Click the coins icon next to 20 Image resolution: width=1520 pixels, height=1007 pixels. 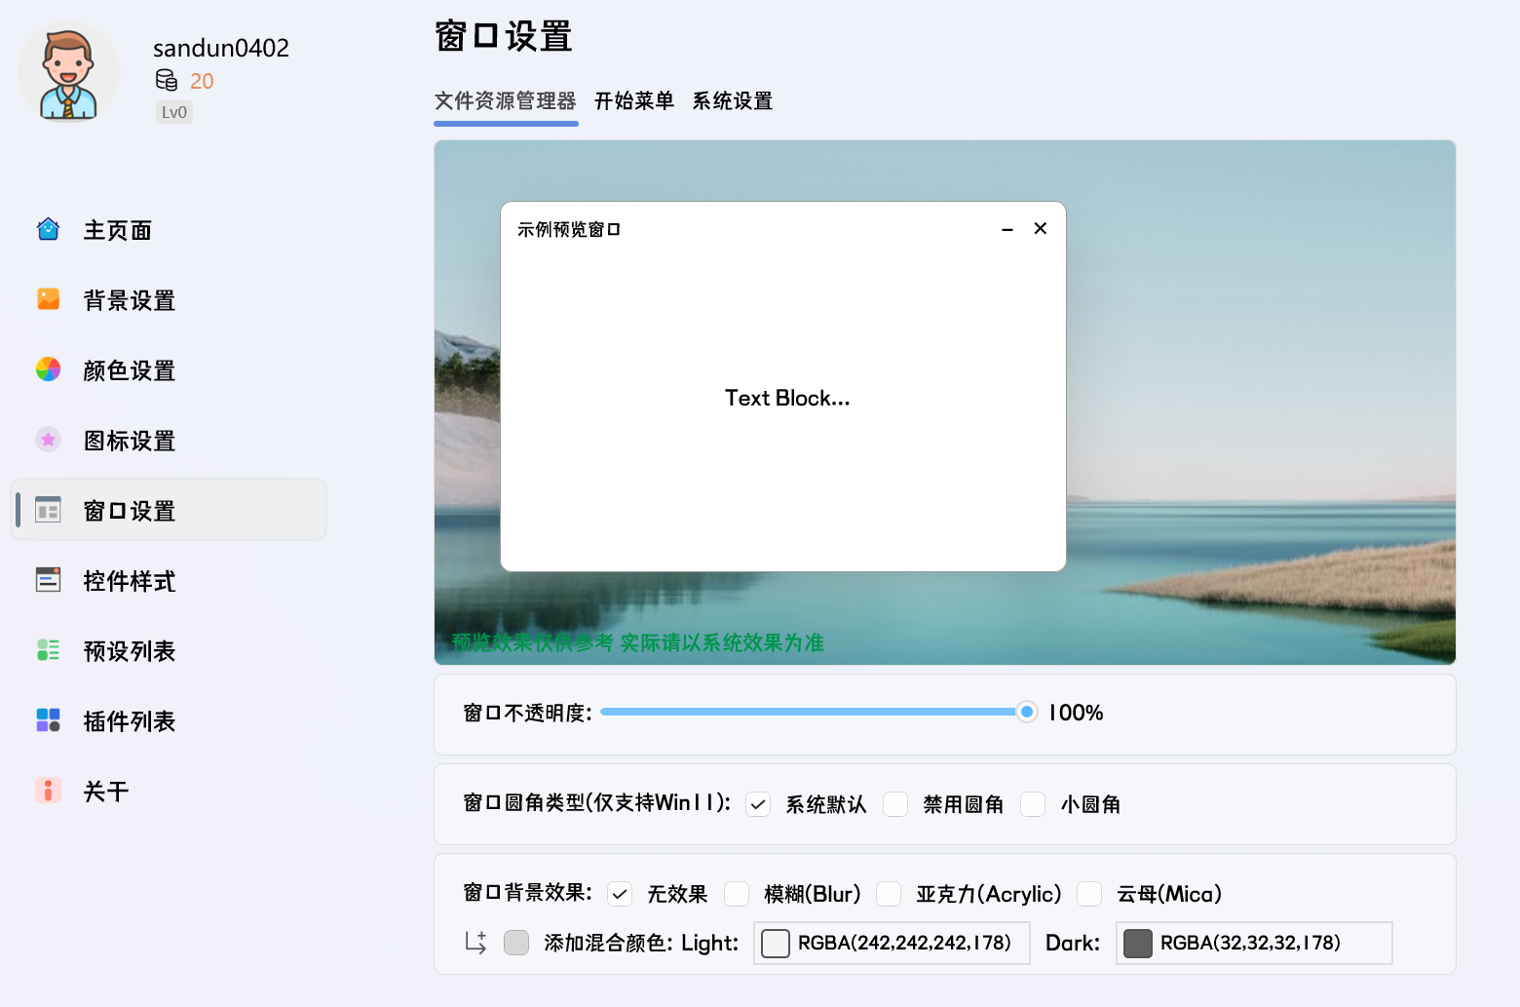(167, 80)
